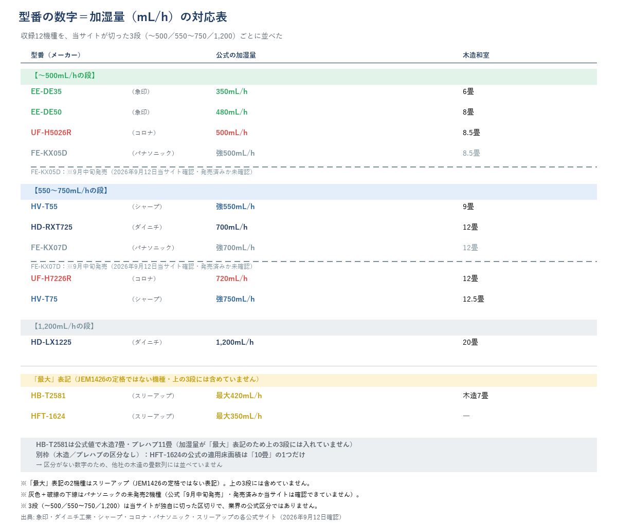617x523 pixels.
Task: Click the 20畳 cell
Action: pos(470,342)
